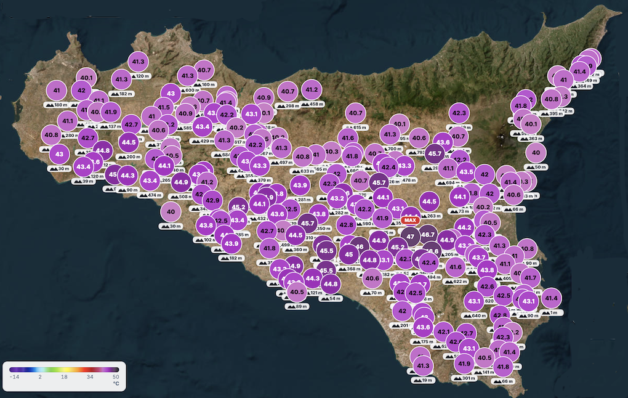Open the 40.7 marker above 160 m label
628x398 pixels.
[x=204, y=70]
